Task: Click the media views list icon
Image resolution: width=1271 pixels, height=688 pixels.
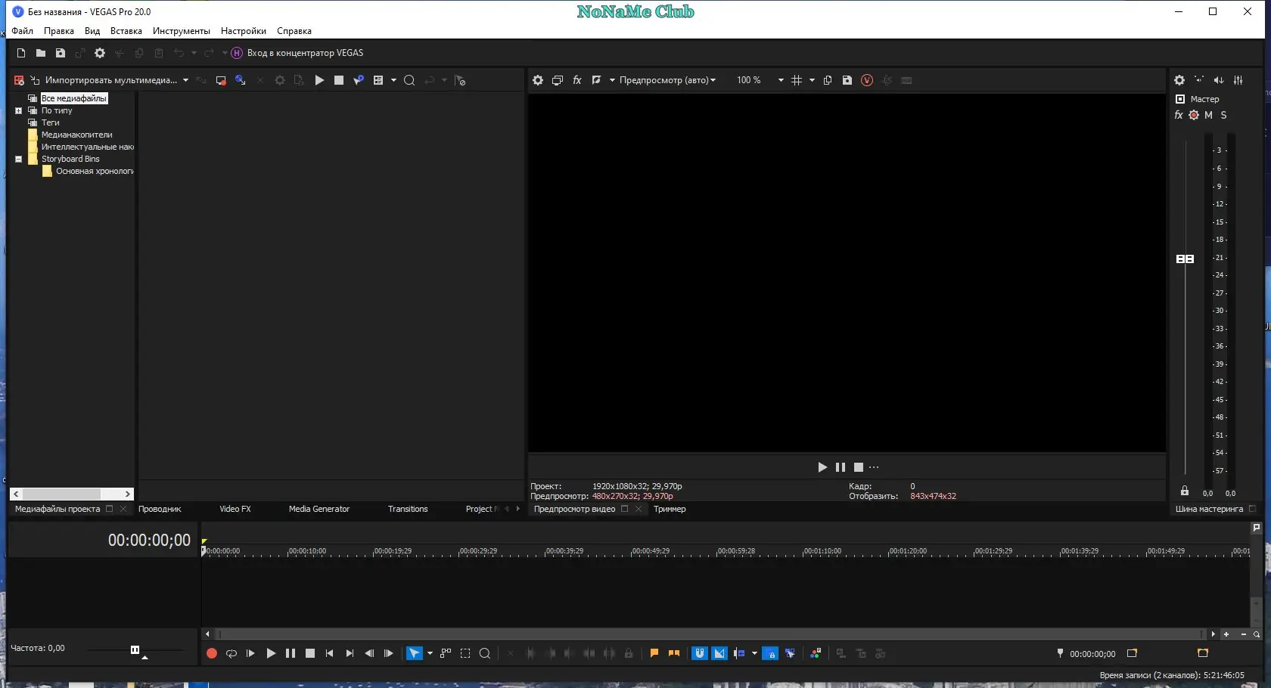Action: pos(378,80)
